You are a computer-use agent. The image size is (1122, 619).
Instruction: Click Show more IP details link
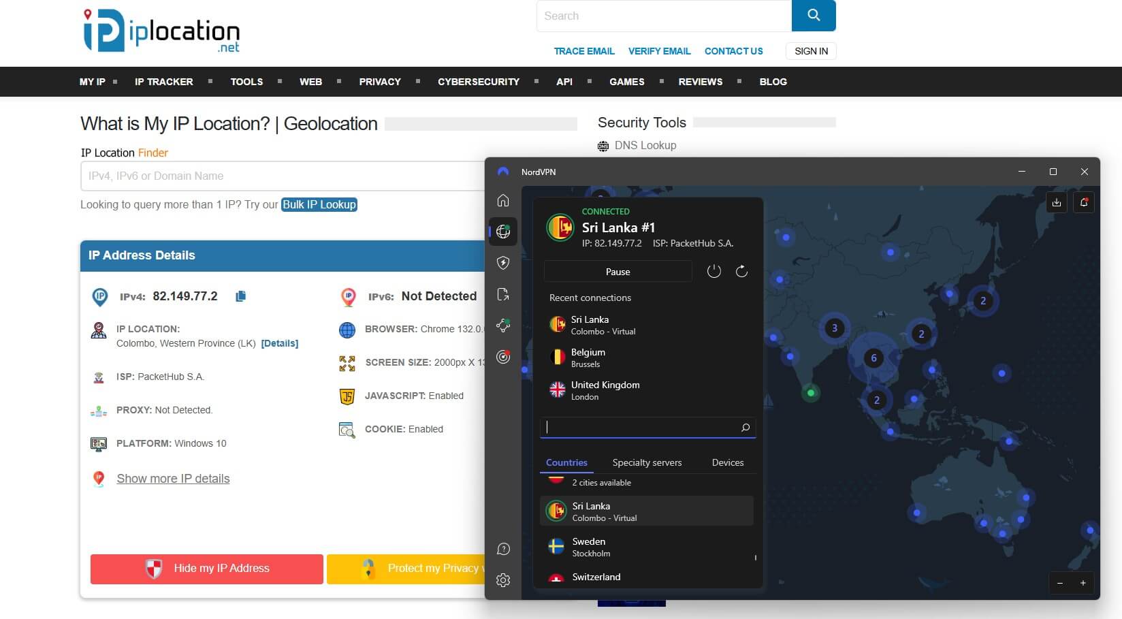tap(173, 479)
